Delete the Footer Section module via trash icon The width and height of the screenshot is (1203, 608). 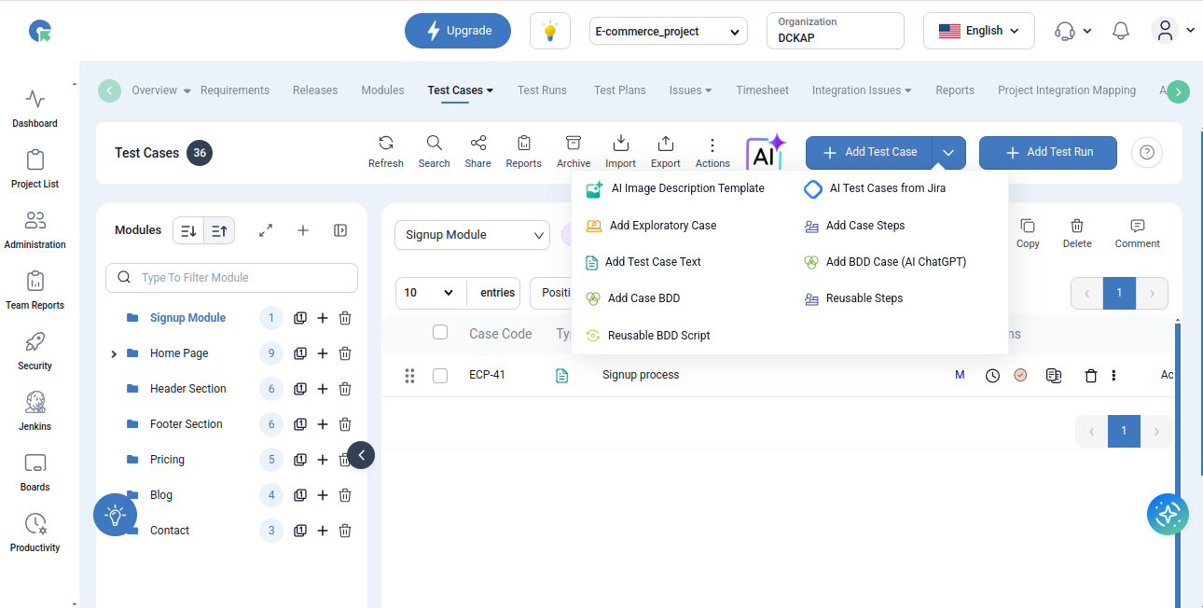pos(345,424)
